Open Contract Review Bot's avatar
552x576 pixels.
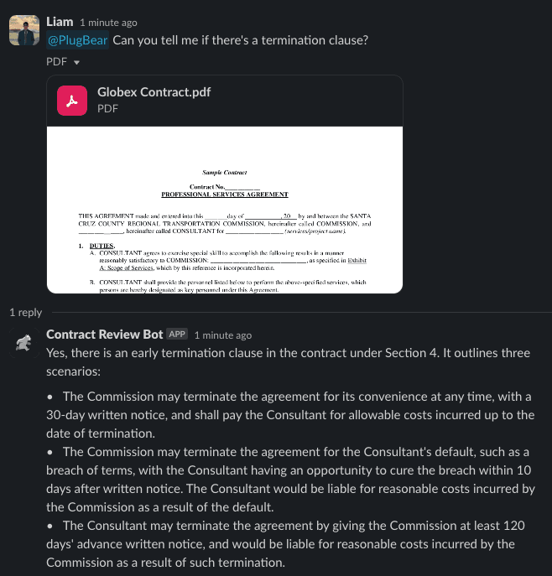point(24,343)
